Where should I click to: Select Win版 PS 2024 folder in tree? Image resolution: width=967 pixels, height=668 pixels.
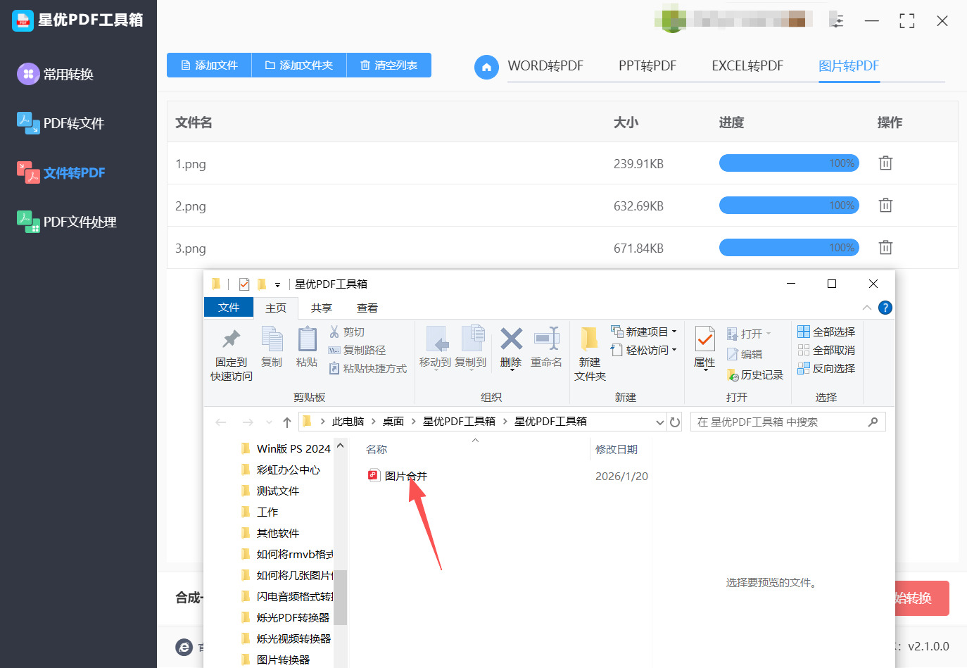pos(285,448)
